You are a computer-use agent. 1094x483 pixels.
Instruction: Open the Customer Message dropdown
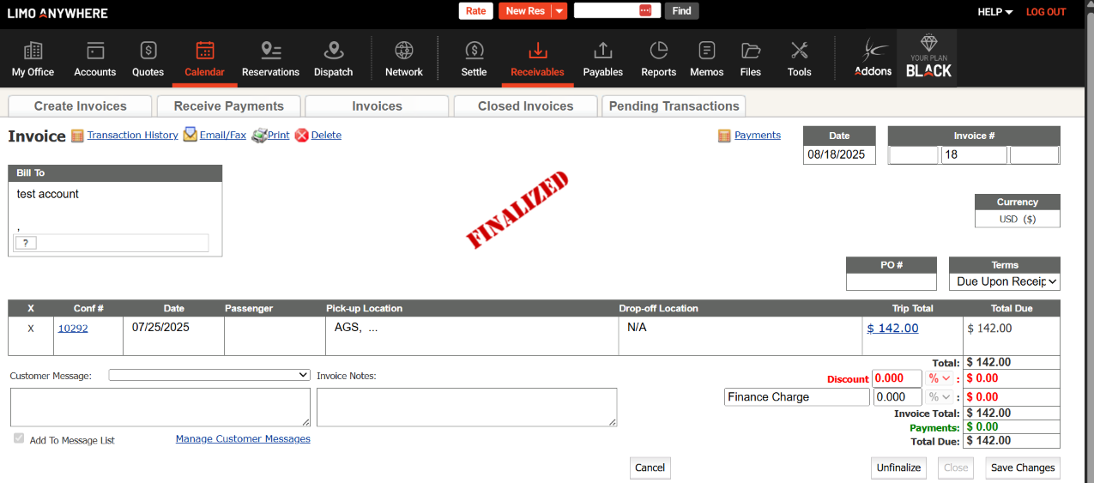pyautogui.click(x=209, y=375)
